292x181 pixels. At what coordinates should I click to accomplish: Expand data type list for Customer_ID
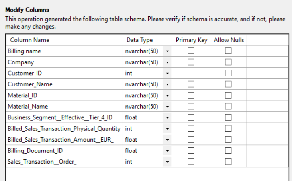click(167, 74)
